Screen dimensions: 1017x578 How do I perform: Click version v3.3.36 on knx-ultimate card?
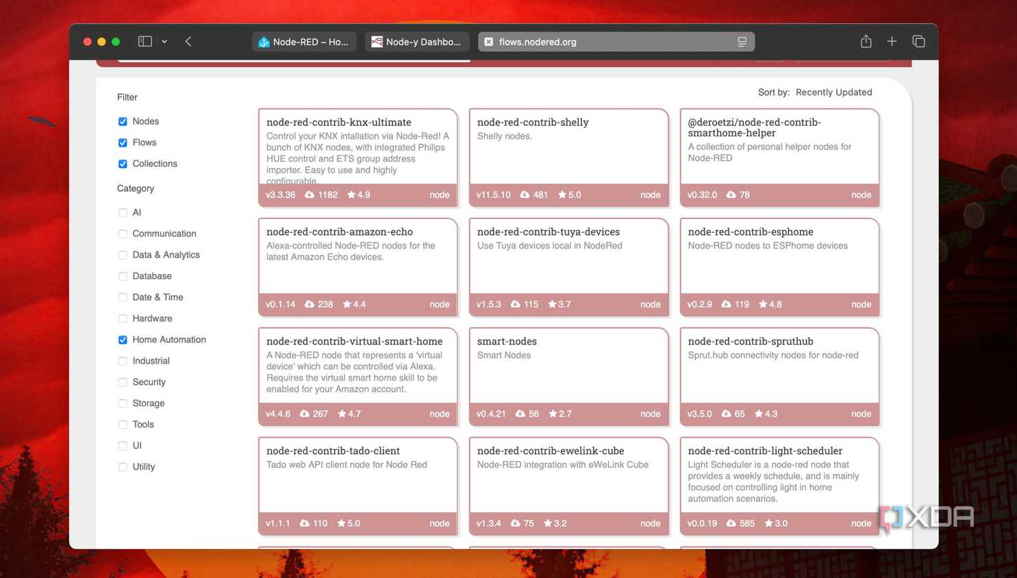[281, 194]
